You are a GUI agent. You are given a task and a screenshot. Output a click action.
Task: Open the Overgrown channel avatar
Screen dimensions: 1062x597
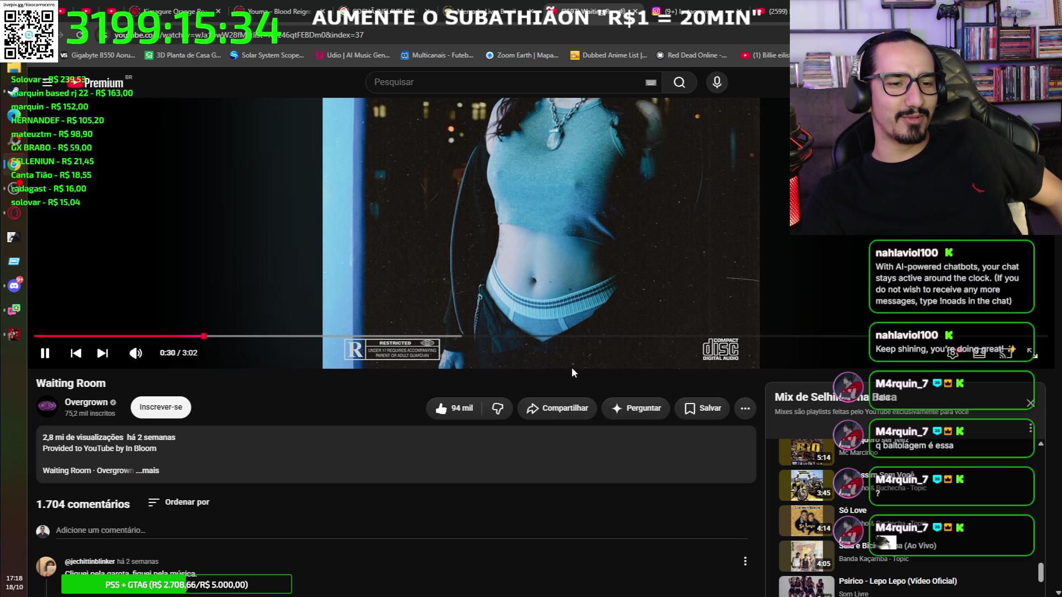coord(47,407)
